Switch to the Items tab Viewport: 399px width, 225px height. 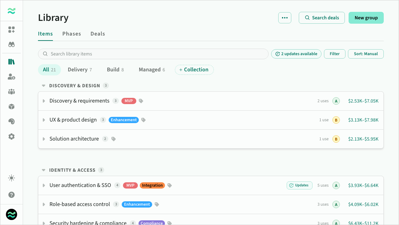pyautogui.click(x=45, y=34)
